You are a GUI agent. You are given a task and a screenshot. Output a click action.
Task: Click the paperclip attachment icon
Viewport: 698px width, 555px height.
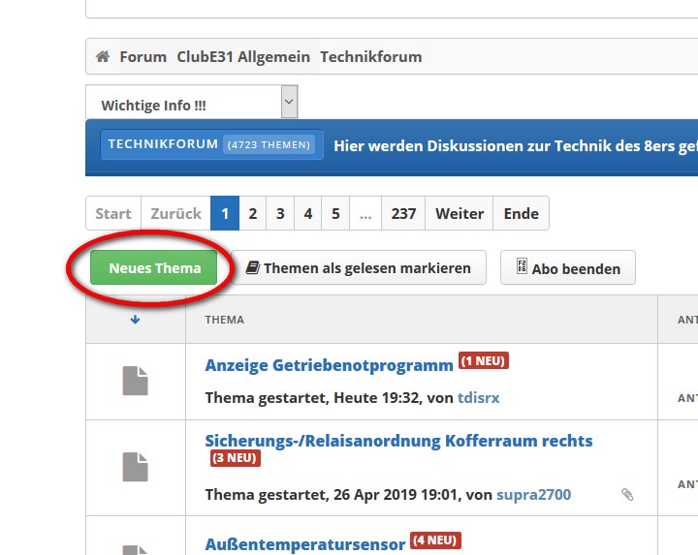[627, 495]
